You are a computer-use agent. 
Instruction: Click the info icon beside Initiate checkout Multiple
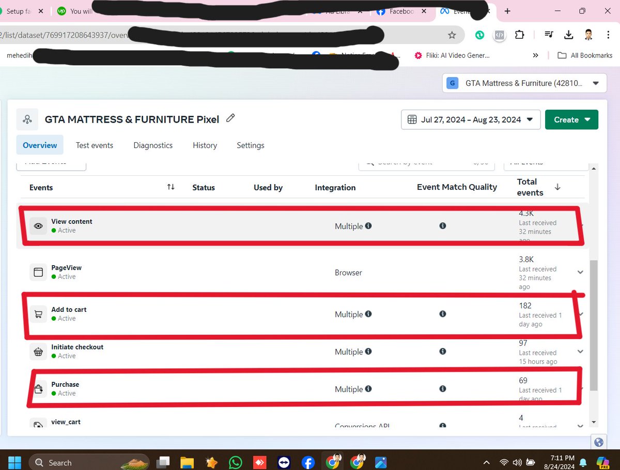coord(368,352)
